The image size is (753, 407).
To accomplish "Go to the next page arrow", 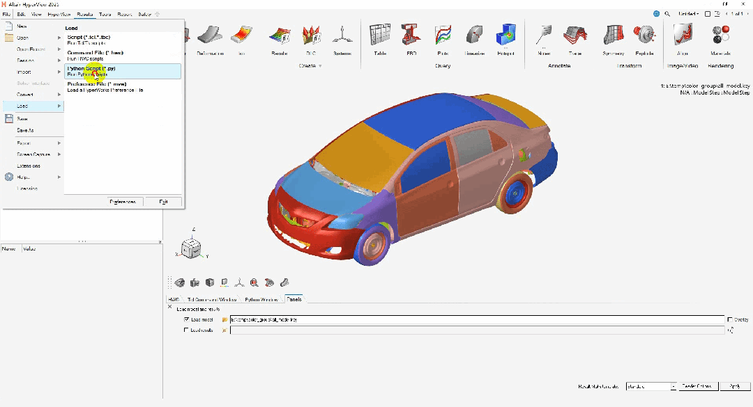I will click(x=747, y=14).
